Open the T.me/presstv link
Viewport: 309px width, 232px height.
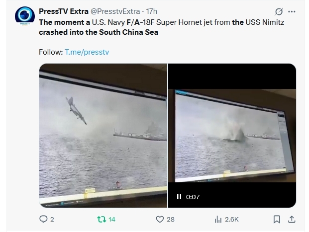(87, 52)
